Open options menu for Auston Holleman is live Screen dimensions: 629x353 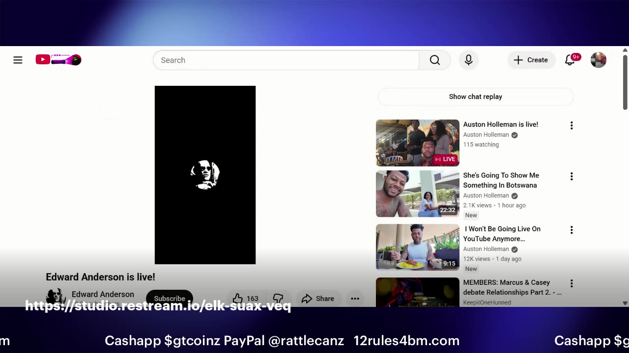click(572, 126)
